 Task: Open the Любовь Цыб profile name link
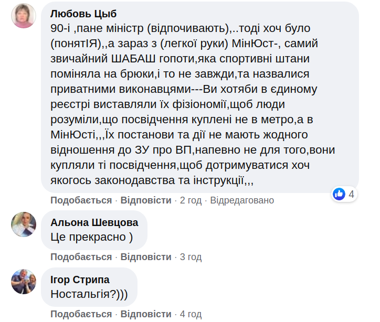point(83,14)
